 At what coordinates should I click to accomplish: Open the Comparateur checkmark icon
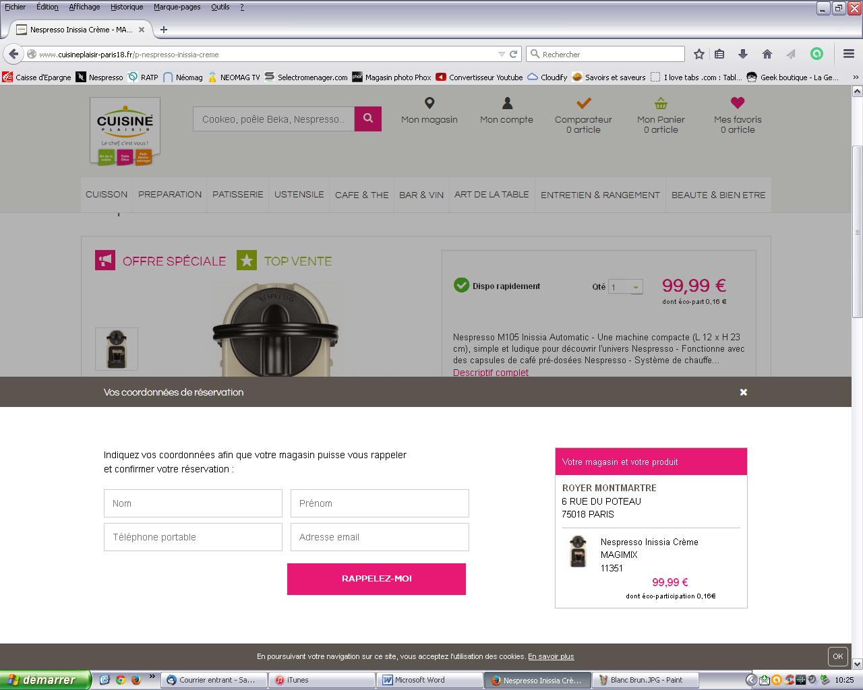click(x=584, y=103)
